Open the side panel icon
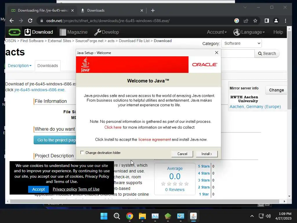Viewport: 297px width, 223px height. [x=267, y=21]
